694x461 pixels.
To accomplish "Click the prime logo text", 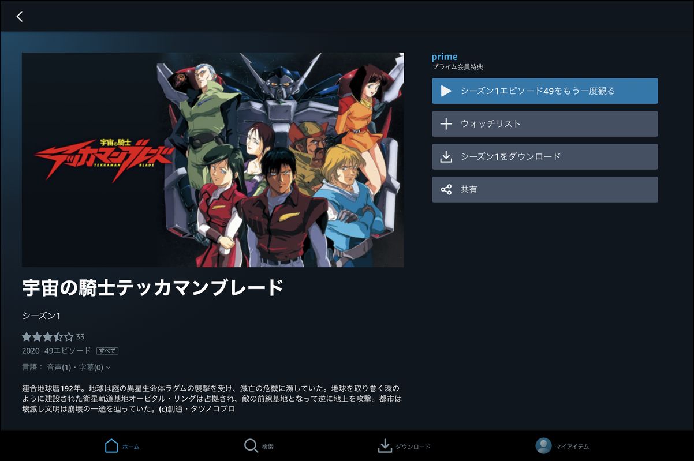I will 445,57.
